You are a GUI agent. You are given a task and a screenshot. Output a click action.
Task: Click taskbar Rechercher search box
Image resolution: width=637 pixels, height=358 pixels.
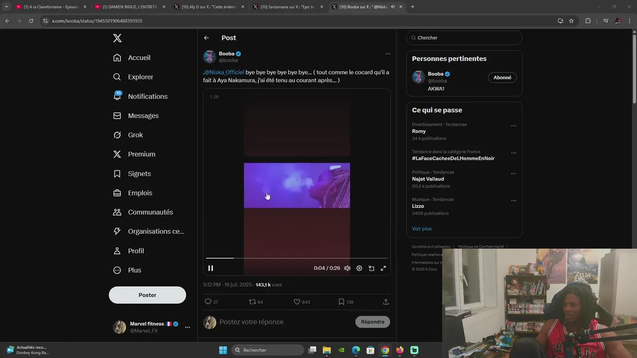[268, 350]
